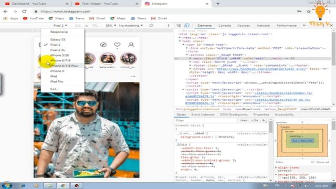Click the browser forward arrow
336x189 pixels.
pos(15,12)
